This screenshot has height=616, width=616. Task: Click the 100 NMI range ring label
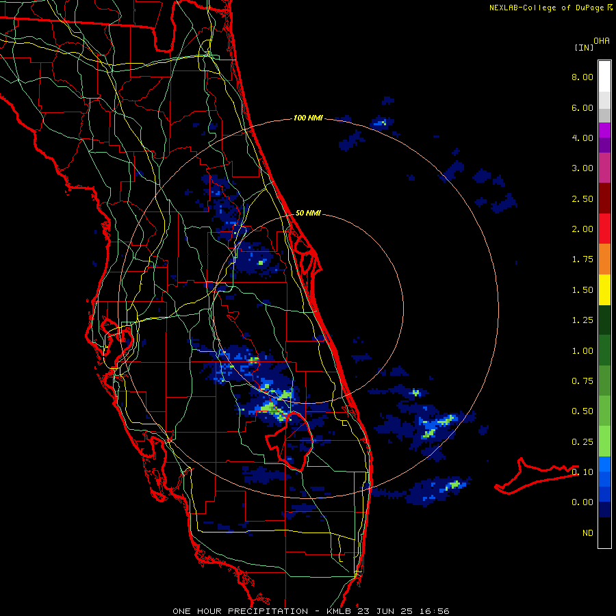308,118
